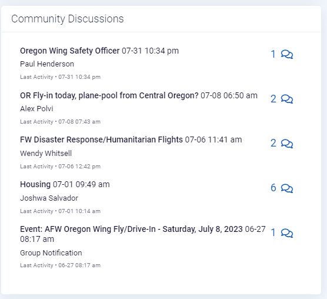This screenshot has width=327, height=299.
Task: Click the reply count 6 on Housing
Action: [273, 188]
